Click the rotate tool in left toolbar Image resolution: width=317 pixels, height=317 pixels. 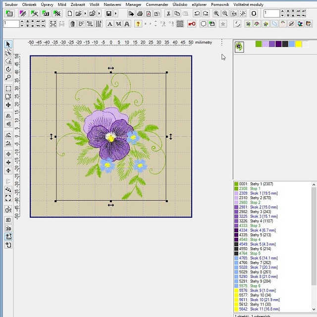pos(8,69)
